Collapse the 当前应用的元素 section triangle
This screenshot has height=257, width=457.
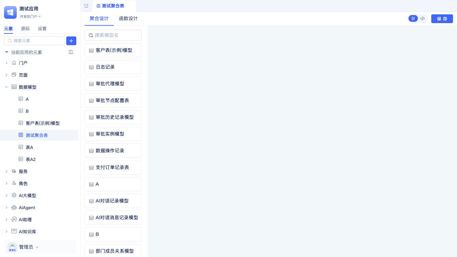6,52
